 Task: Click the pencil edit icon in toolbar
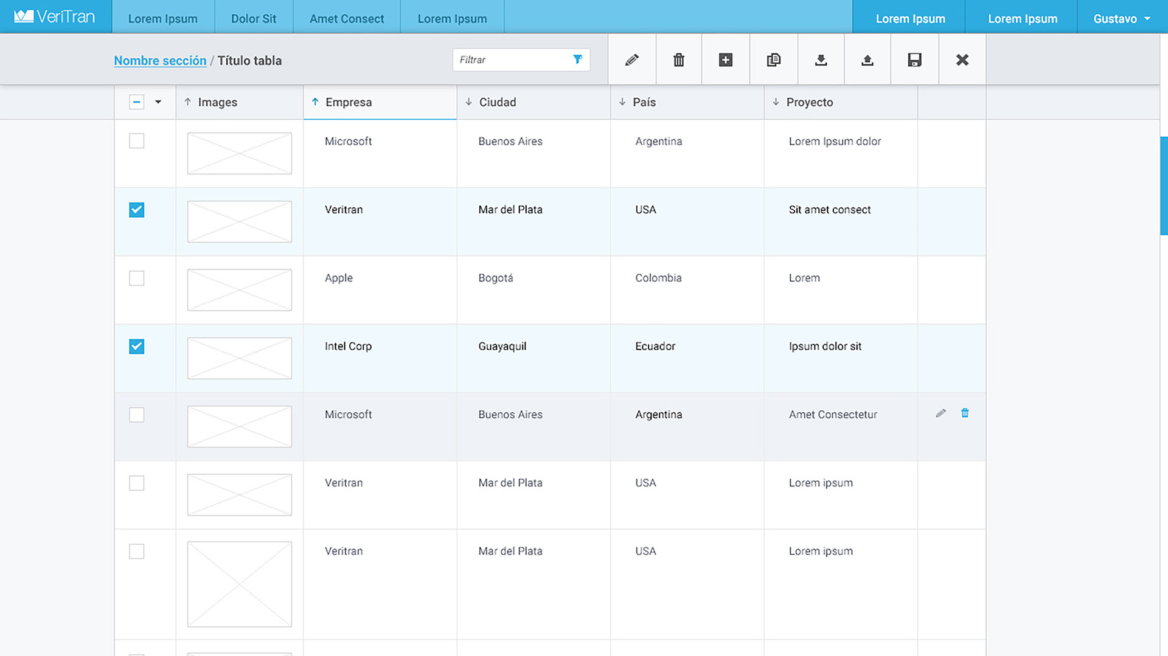[632, 60]
